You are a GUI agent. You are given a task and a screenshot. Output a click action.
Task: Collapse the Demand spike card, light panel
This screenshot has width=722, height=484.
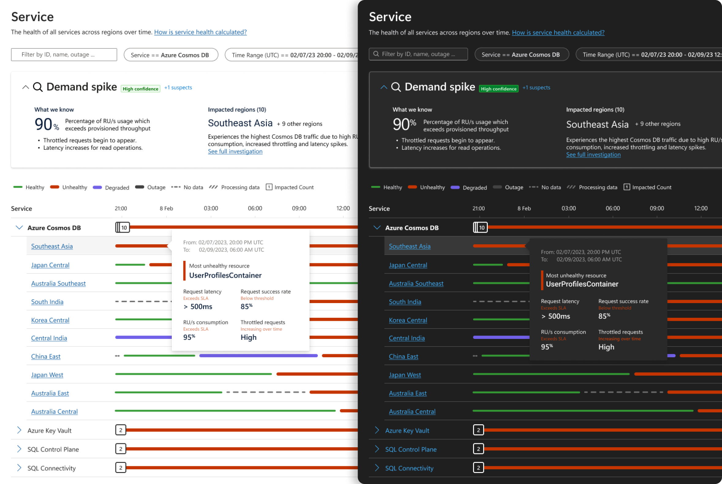pos(26,87)
